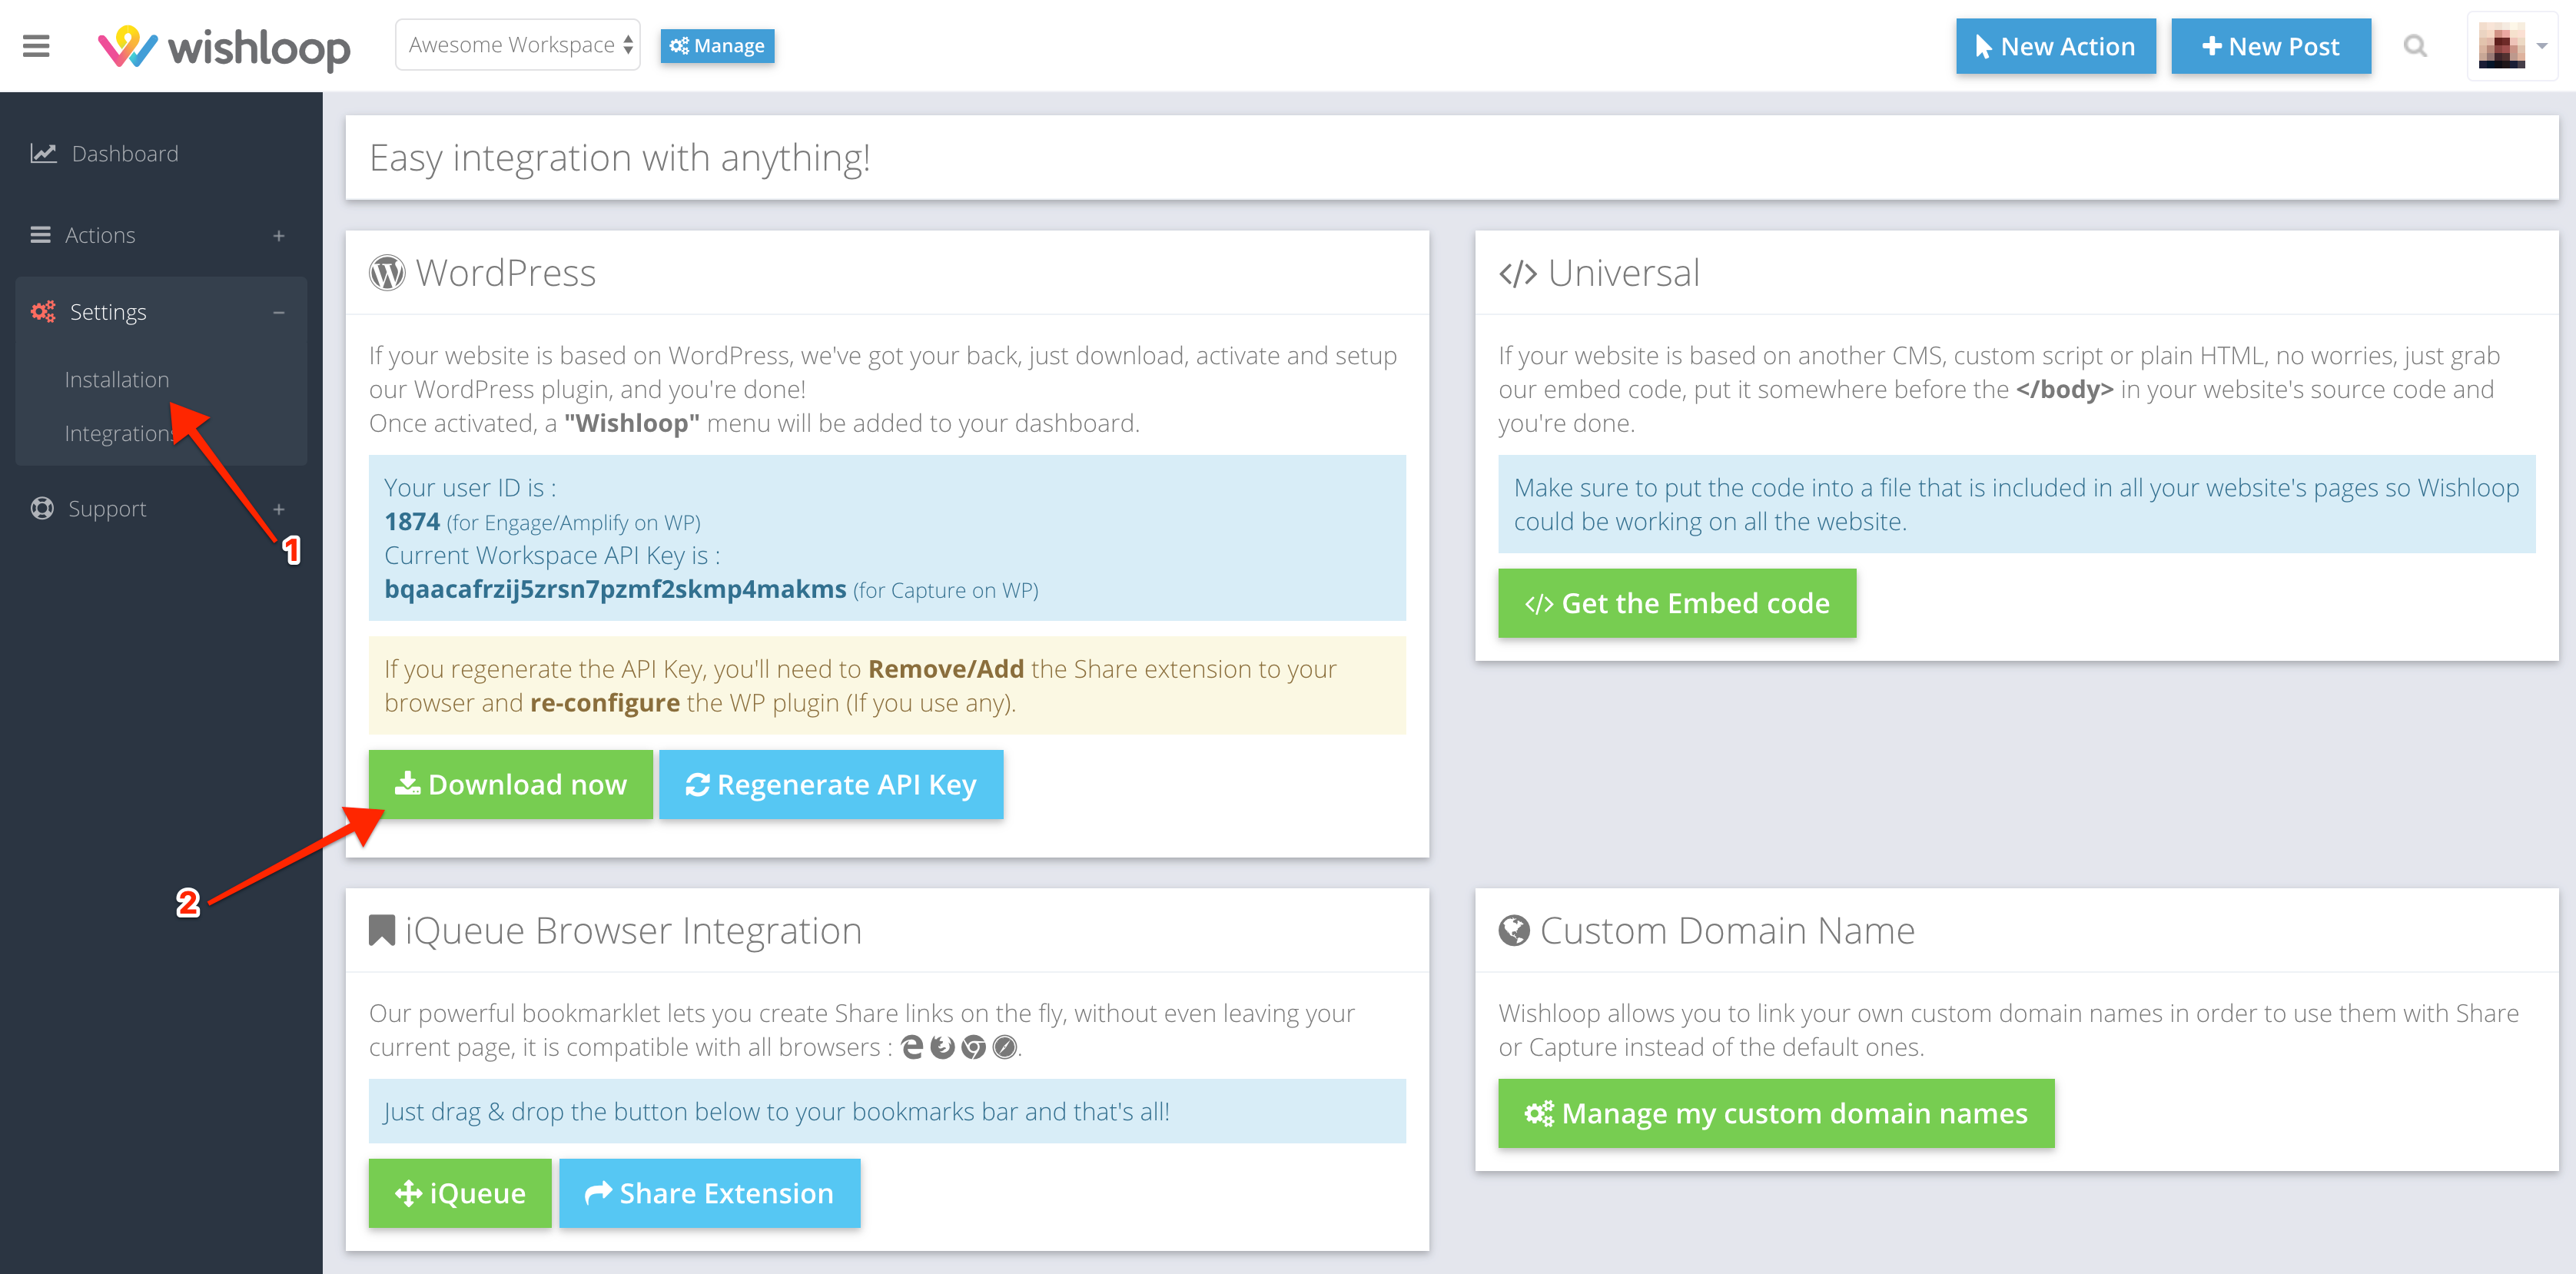Open the Installation submenu item

[x=117, y=380]
